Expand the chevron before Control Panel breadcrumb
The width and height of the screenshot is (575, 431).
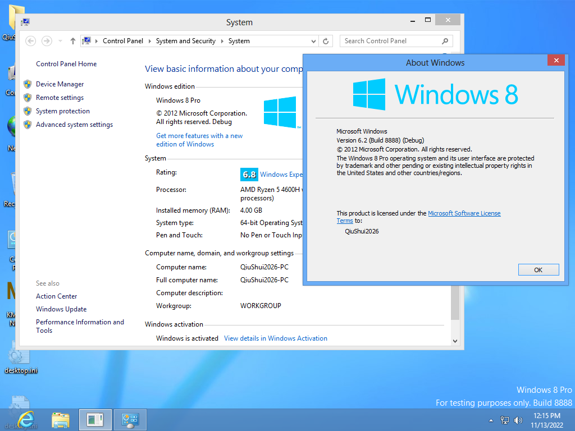[x=97, y=41]
